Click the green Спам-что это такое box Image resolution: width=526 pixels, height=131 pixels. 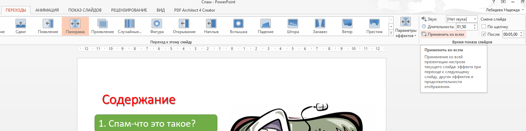coord(156,123)
